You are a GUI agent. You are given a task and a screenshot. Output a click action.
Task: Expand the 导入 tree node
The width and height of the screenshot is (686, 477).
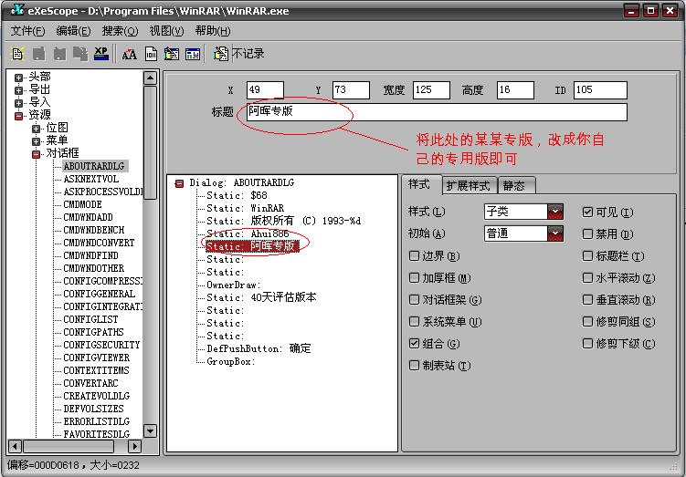coord(18,104)
